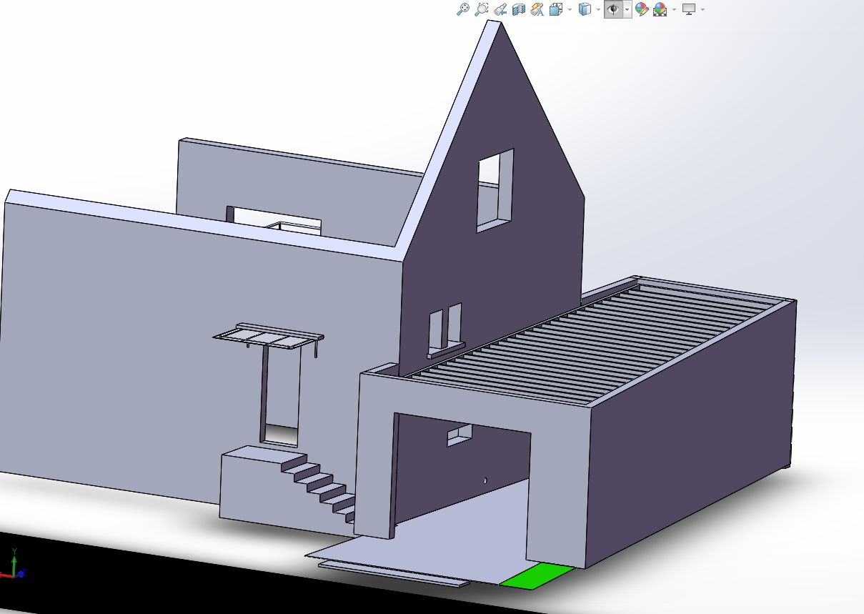
Task: Select the Zoom to Area tool
Action: coord(482,9)
